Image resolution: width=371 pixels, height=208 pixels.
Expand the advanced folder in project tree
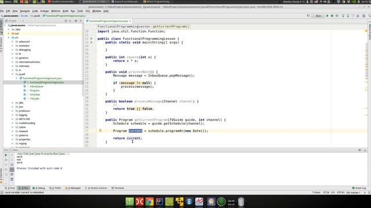pyautogui.click(x=13, y=42)
